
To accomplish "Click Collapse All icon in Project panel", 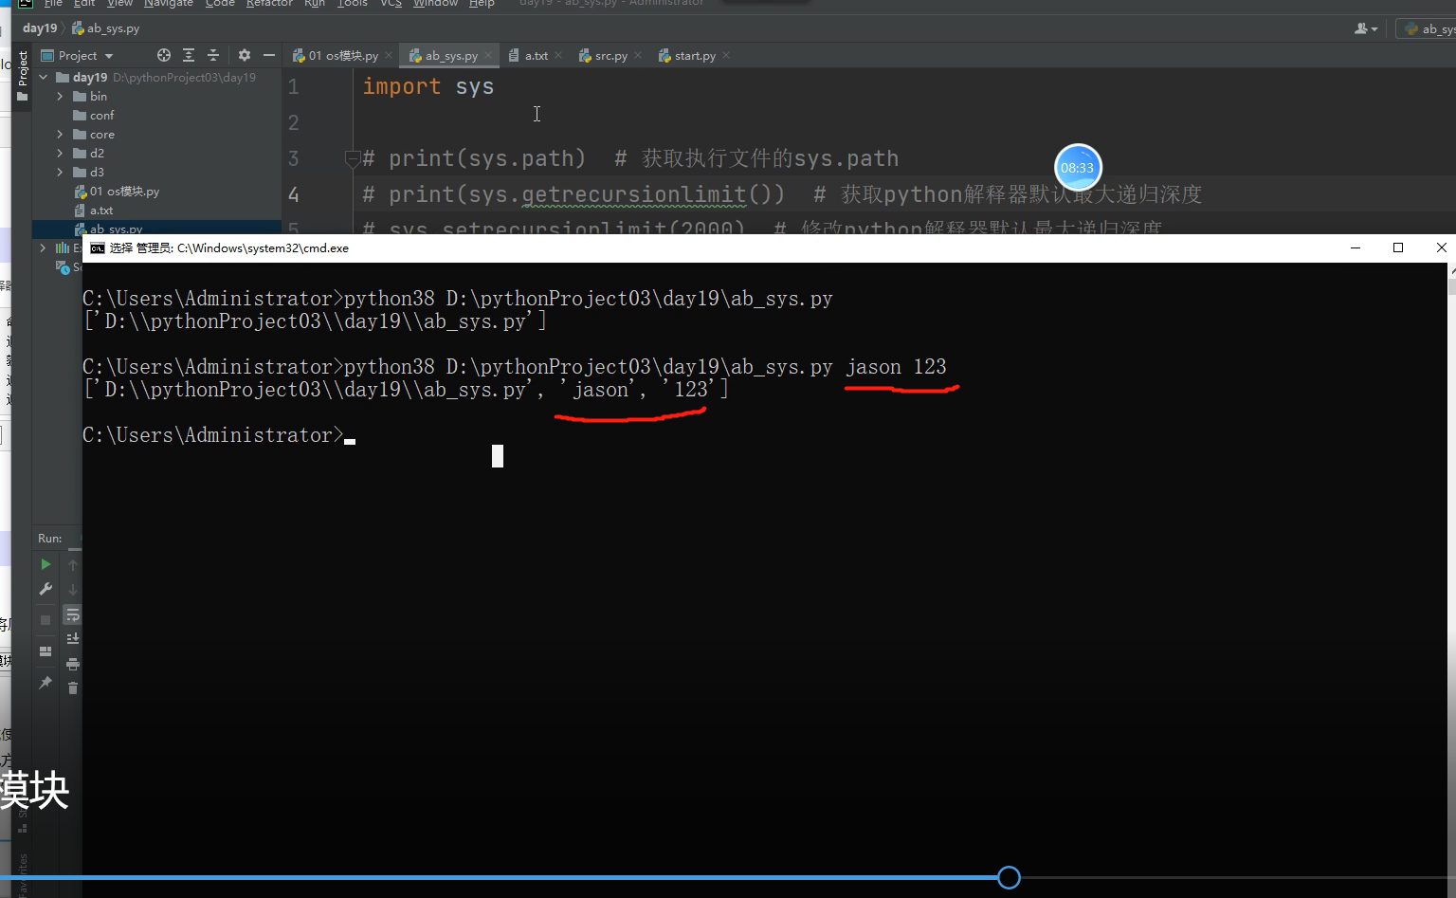I will [x=213, y=55].
